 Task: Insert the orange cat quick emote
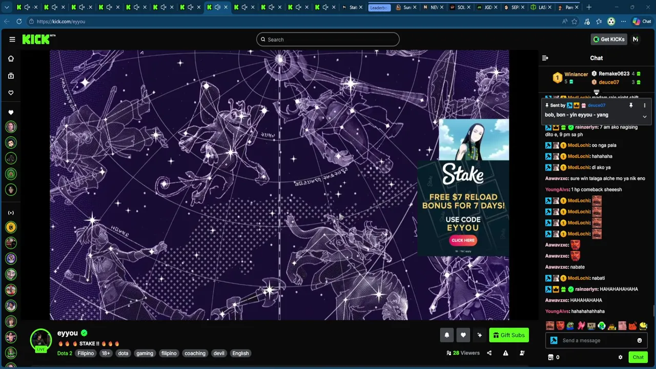coord(633,326)
